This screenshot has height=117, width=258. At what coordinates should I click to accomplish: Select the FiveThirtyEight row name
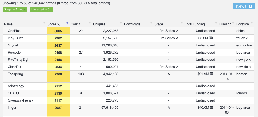pos(19,60)
